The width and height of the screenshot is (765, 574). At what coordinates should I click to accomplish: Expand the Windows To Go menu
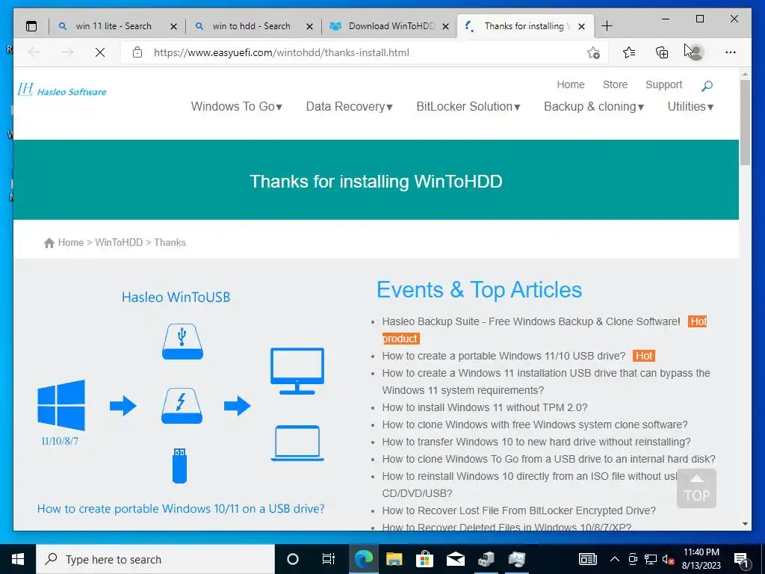pos(237,106)
